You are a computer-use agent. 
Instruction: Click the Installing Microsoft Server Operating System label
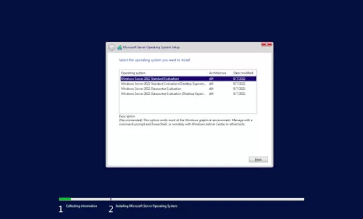146,206
